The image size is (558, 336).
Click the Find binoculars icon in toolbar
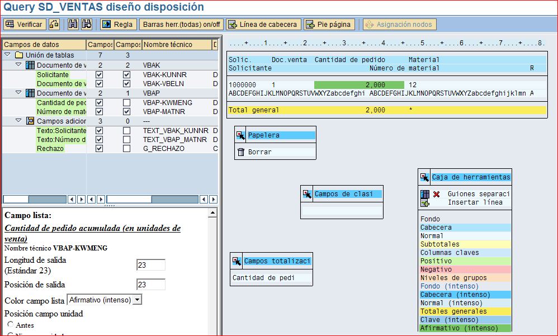73,25
